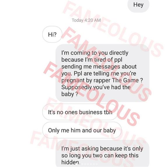Tap the 'I'm just asking because' message bubble
The height and width of the screenshot is (167, 165).
[x=102, y=153]
